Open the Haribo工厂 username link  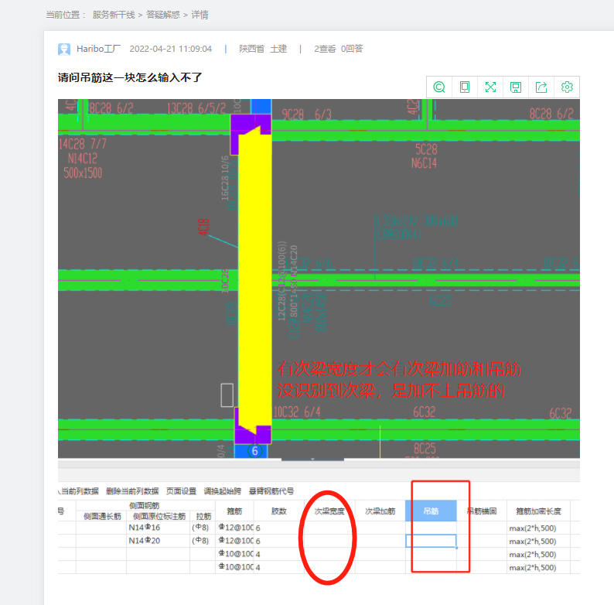coord(98,49)
